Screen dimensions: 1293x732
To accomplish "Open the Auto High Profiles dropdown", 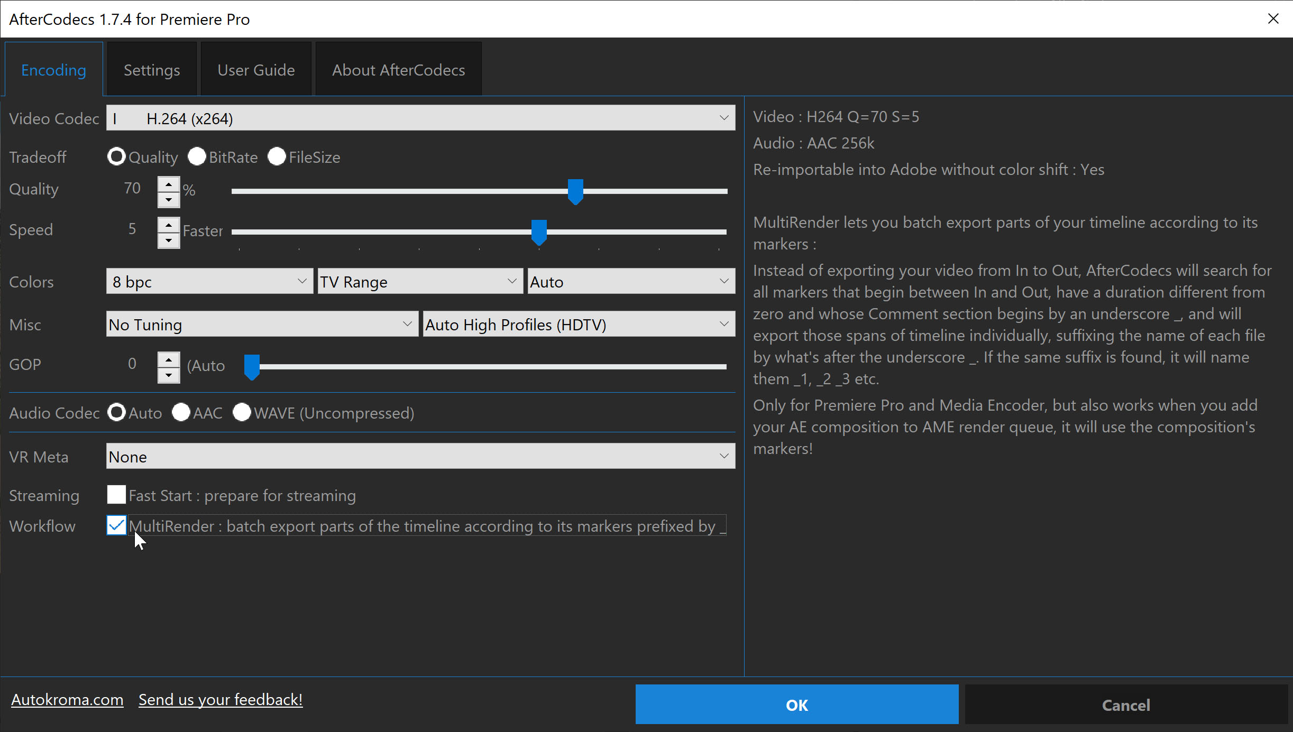I will coord(723,323).
